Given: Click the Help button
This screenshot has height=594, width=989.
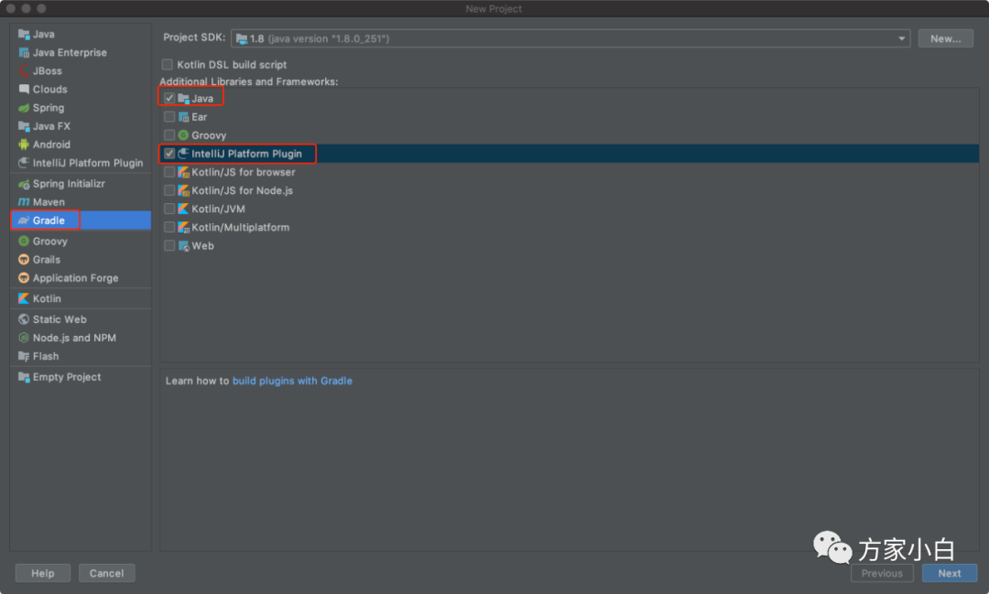Looking at the screenshot, I should (x=43, y=573).
